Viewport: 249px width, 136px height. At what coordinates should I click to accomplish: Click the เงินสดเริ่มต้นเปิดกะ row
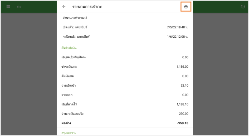[x=78, y=57]
